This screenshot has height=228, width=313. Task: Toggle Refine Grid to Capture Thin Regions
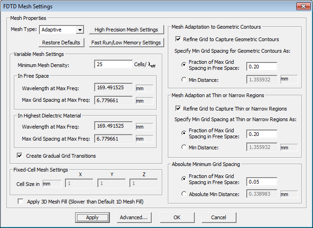pos(179,109)
